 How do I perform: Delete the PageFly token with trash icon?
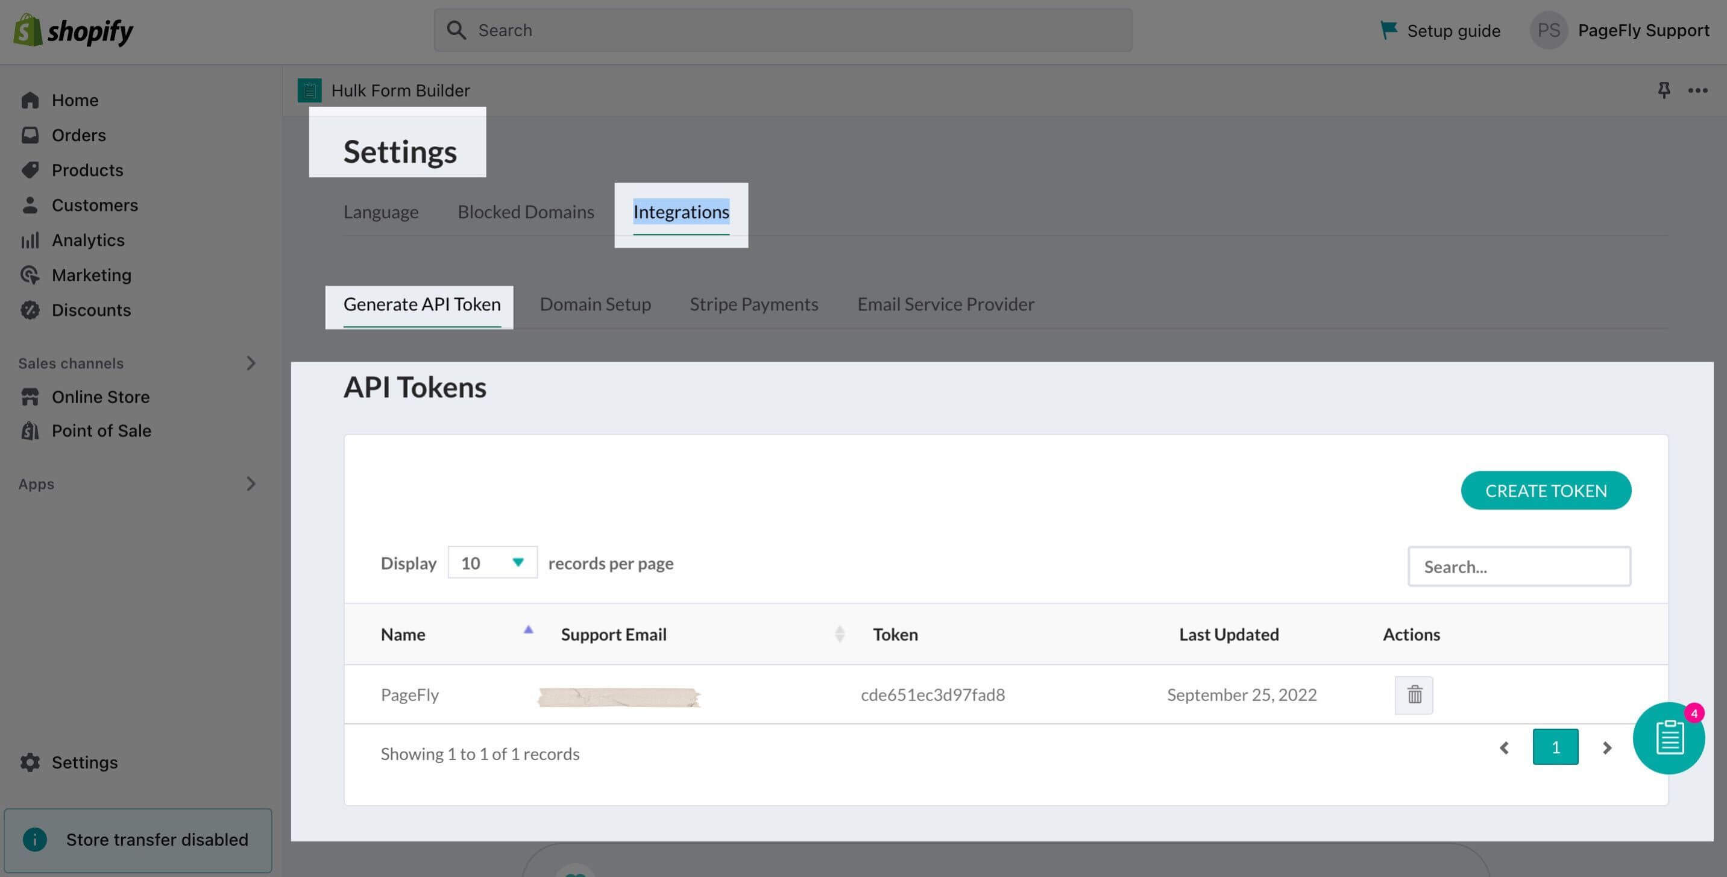[1414, 694]
